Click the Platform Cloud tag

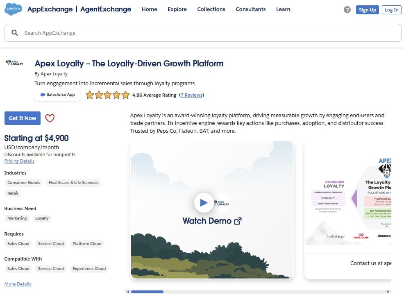click(87, 243)
